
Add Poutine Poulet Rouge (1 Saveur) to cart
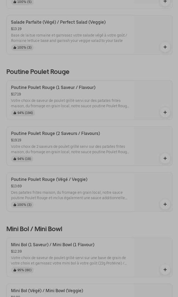tap(165, 113)
